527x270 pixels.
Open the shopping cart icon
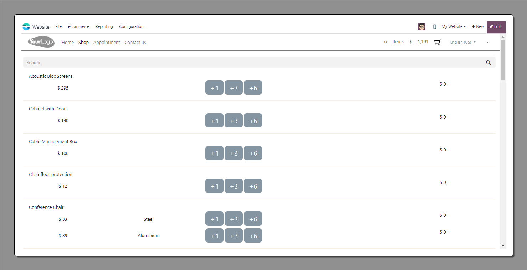(x=438, y=42)
